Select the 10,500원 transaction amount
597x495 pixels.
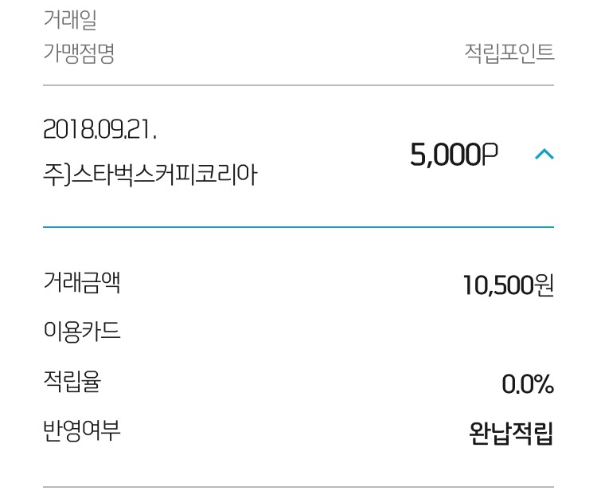[x=508, y=284]
